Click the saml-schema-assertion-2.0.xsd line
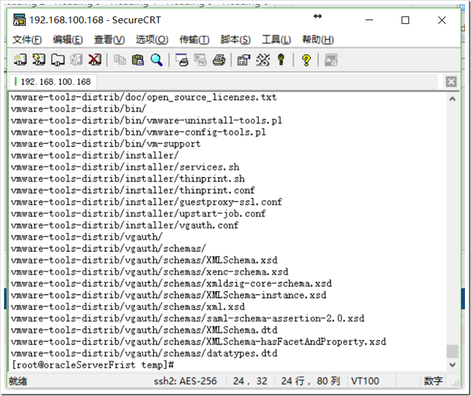Viewport: 471px width, 396px height. [188, 318]
